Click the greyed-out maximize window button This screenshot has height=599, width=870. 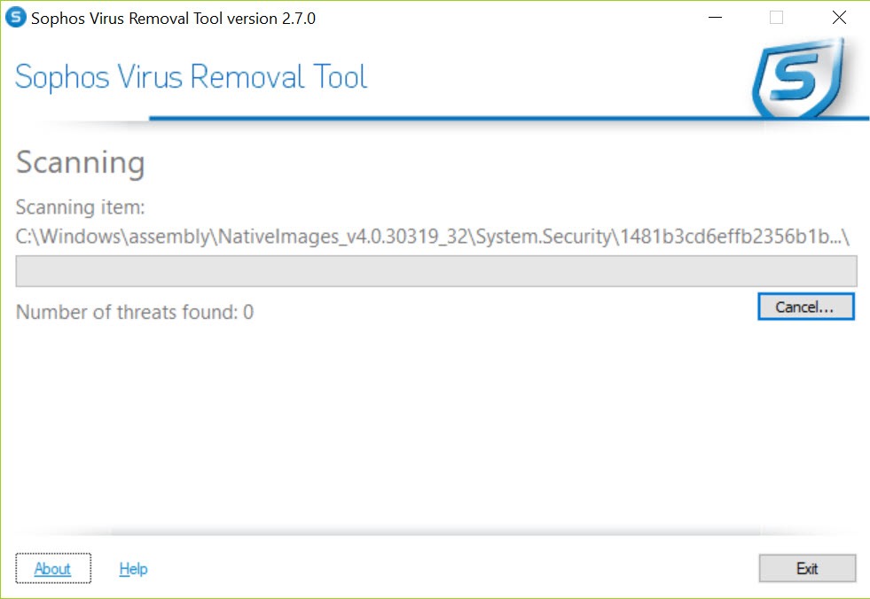tap(776, 18)
